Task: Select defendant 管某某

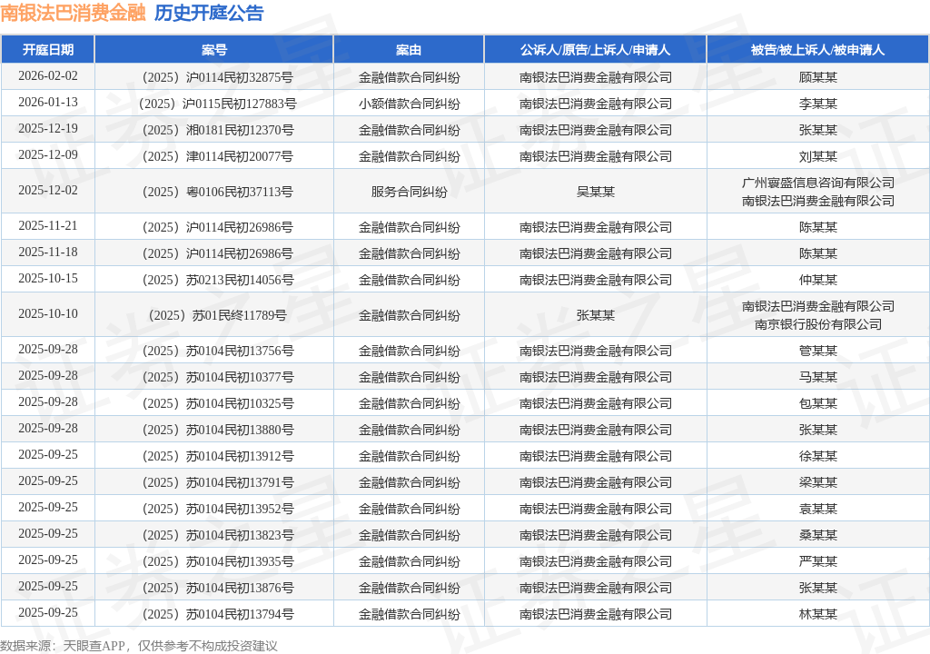Action: [x=818, y=351]
